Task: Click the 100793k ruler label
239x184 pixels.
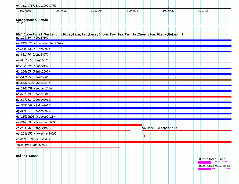Action: point(204,11)
